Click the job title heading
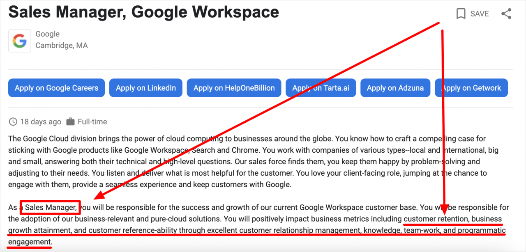Viewport: 526px width, 252px height. point(143,12)
